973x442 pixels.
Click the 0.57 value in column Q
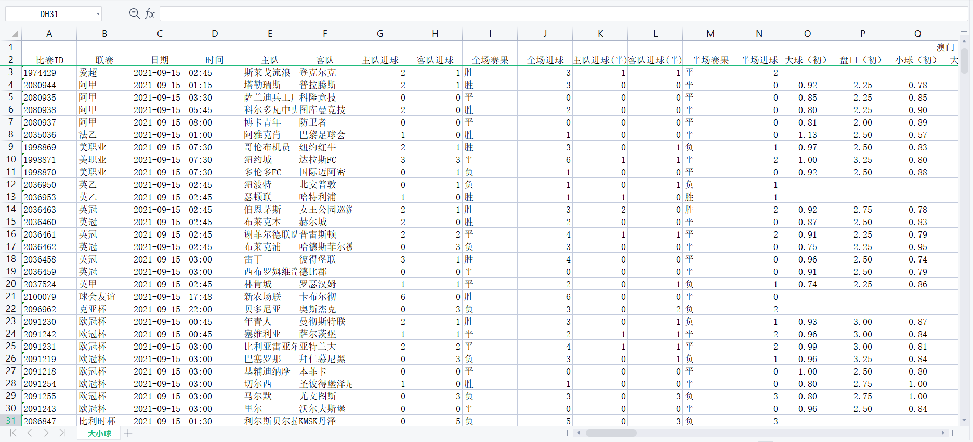918,135
